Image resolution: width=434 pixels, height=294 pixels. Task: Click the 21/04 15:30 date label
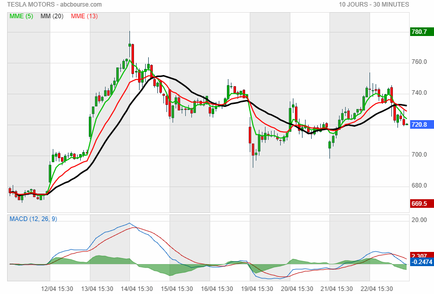[337, 289]
